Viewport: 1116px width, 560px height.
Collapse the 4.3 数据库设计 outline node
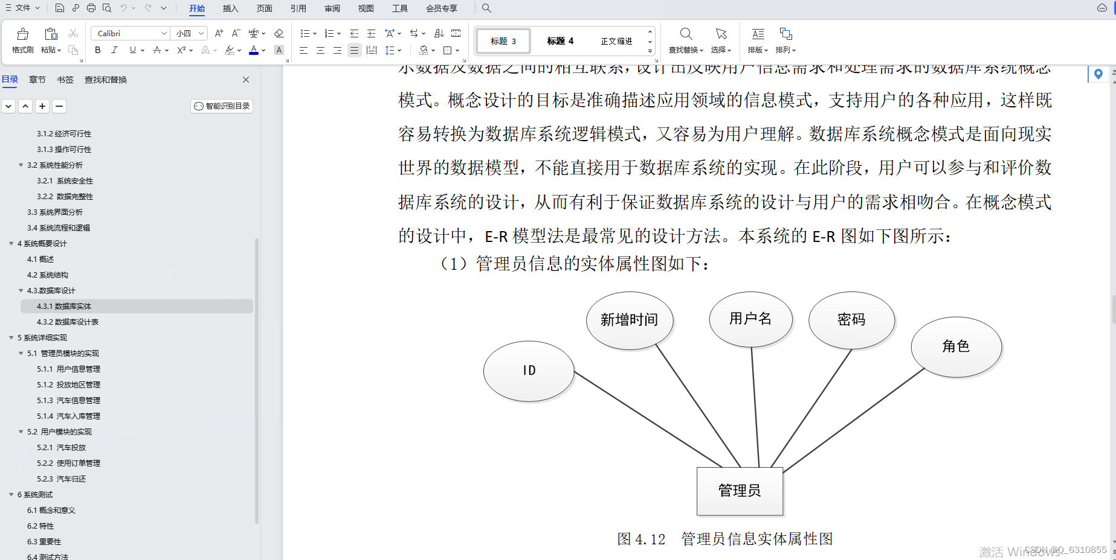[x=21, y=290]
